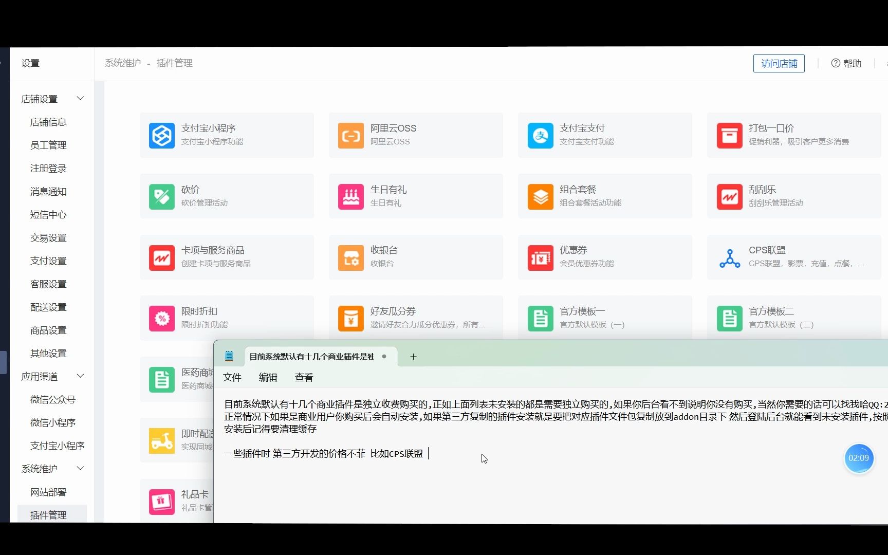Click the 医药商城 template icon
The image size is (888, 555).
[162, 380]
